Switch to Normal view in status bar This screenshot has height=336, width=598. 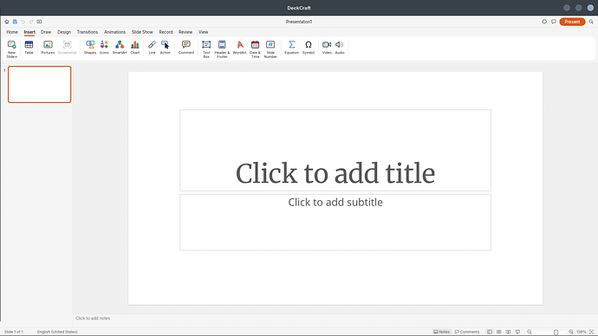[x=490, y=332]
